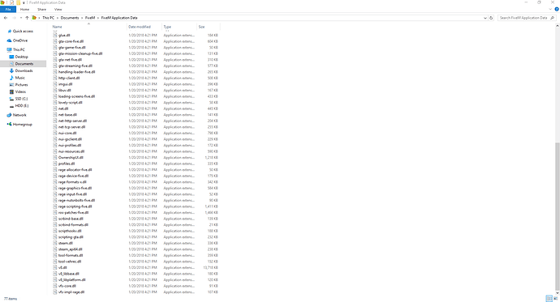560x302 pixels.
Task: Click the vertical scrollbar thumb
Action: (557, 215)
